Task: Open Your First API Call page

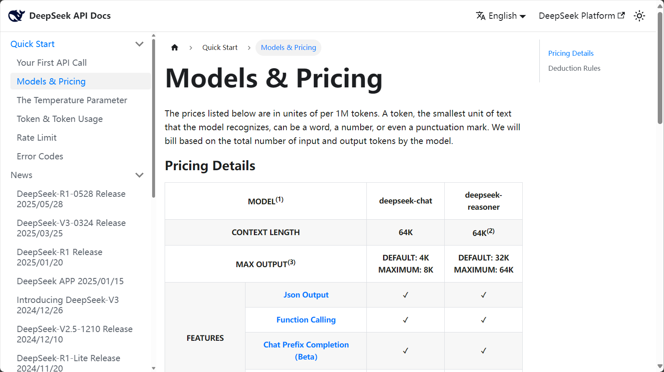Action: [52, 63]
